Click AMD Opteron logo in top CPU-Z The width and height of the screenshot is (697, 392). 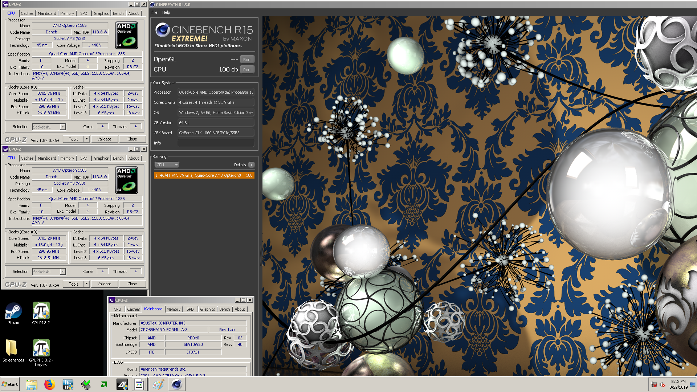pyautogui.click(x=126, y=35)
